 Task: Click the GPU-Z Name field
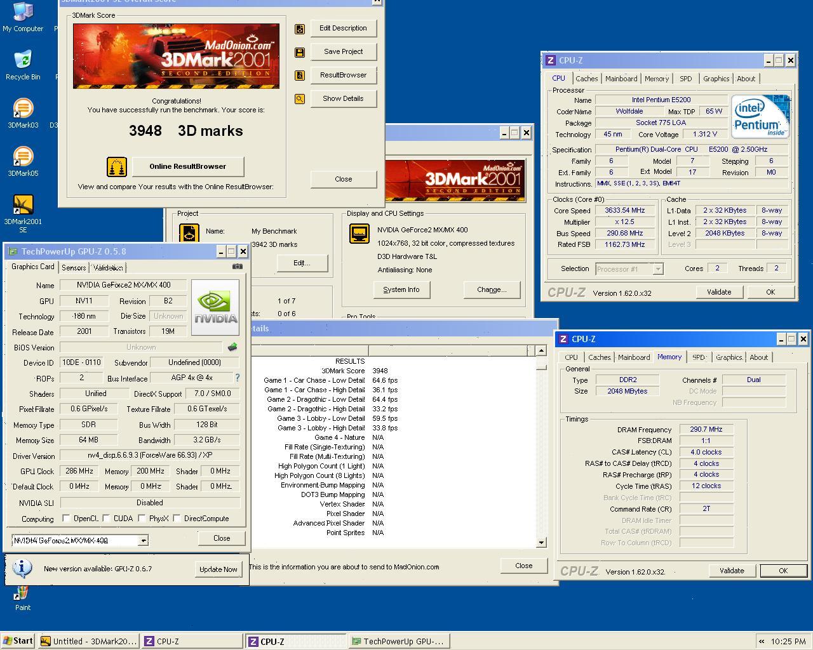pyautogui.click(x=123, y=286)
